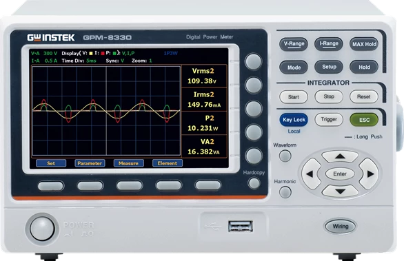Image resolution: width=404 pixels, height=261 pixels.
Task: Open Setup with the Setup button
Action: (x=329, y=67)
